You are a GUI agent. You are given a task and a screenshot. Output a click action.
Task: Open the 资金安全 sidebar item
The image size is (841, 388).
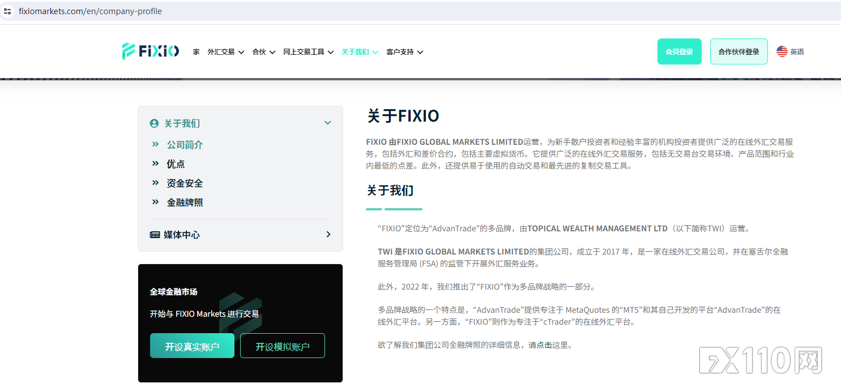tap(185, 183)
